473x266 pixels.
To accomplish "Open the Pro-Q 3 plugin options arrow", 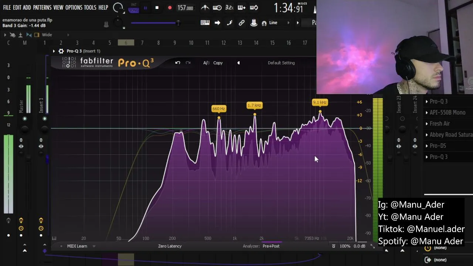I will coord(54,51).
